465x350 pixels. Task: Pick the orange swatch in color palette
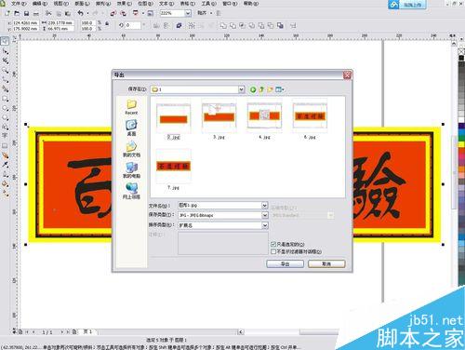click(461, 169)
